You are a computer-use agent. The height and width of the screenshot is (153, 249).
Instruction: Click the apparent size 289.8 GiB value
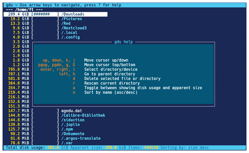coord(115,148)
